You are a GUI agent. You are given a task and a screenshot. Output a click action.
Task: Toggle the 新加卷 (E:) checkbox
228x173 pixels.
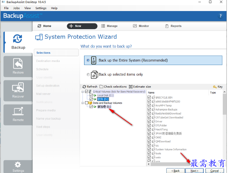91,106
